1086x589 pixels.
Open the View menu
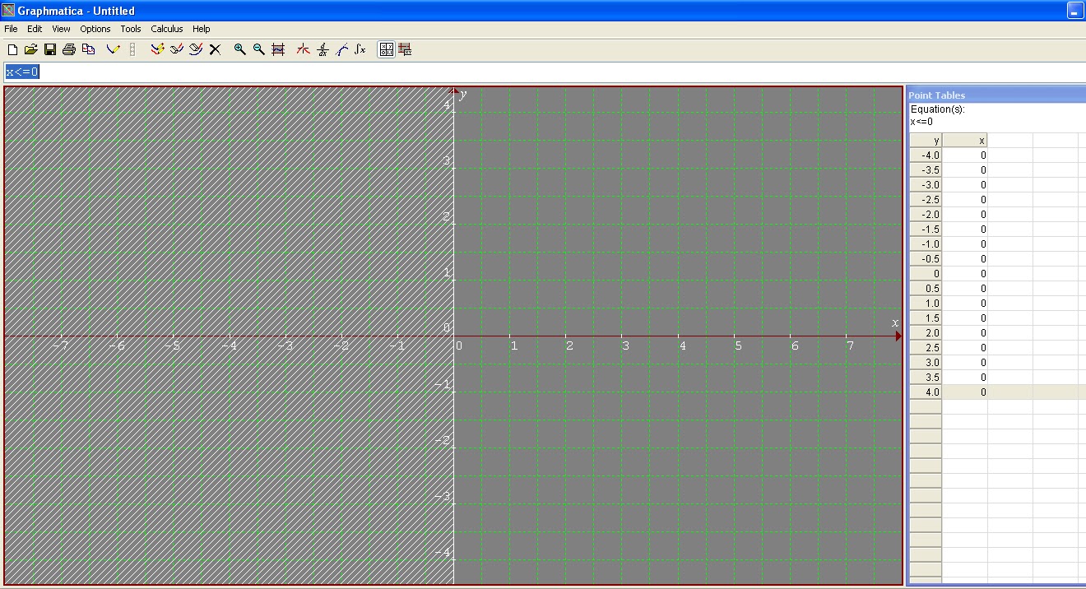click(61, 29)
